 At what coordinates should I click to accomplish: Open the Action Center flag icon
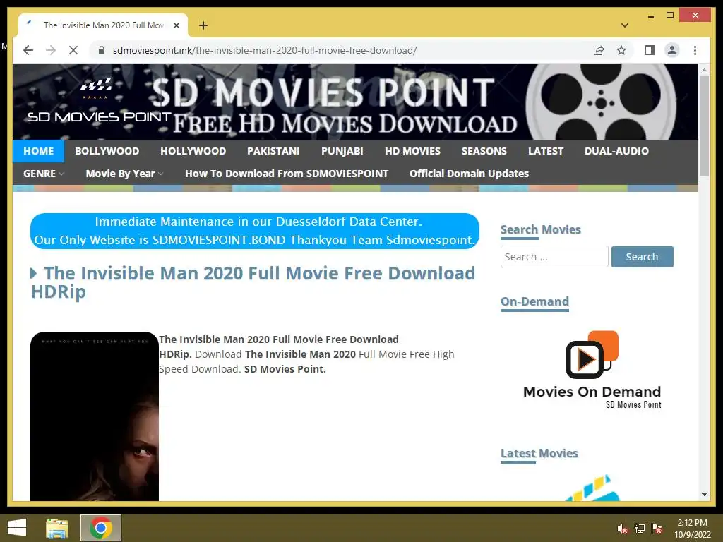click(657, 529)
